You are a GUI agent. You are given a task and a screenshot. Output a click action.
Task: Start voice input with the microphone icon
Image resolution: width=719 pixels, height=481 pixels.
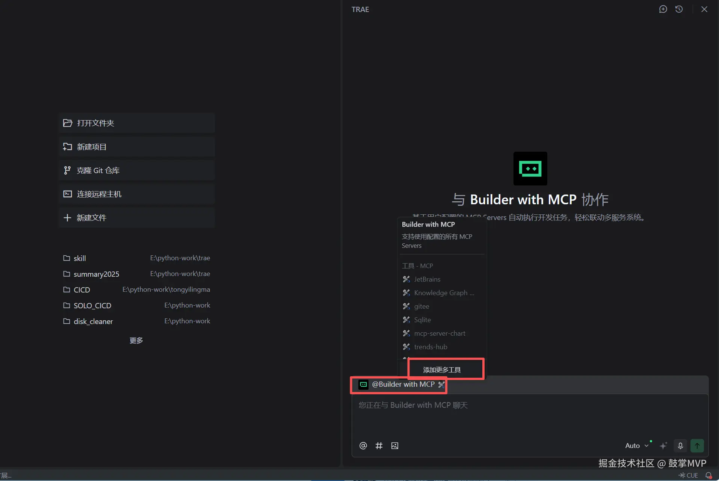coord(680,446)
